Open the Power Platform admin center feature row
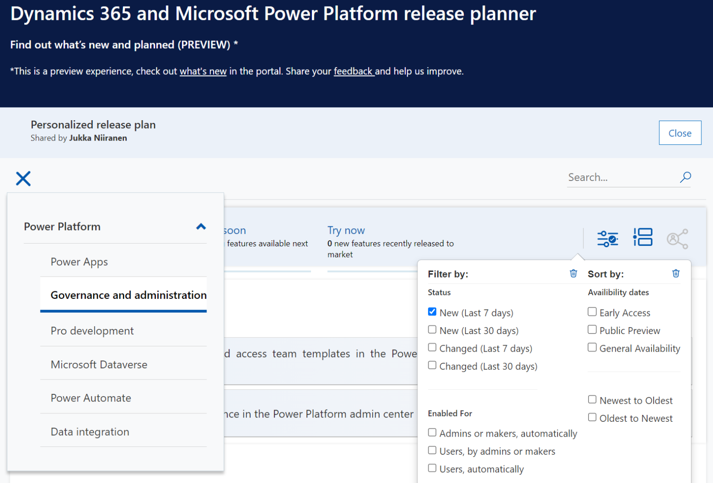This screenshot has height=483, width=713. pos(321,413)
